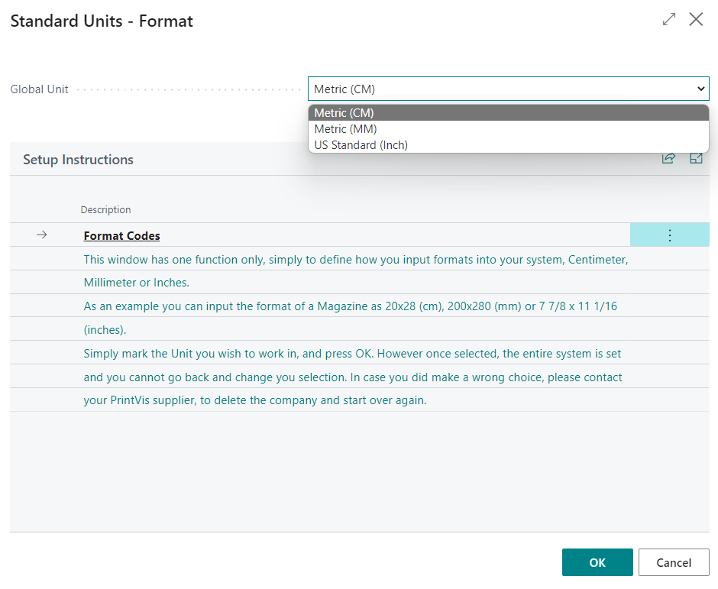Close the Standard Units - Format dialog

point(696,19)
